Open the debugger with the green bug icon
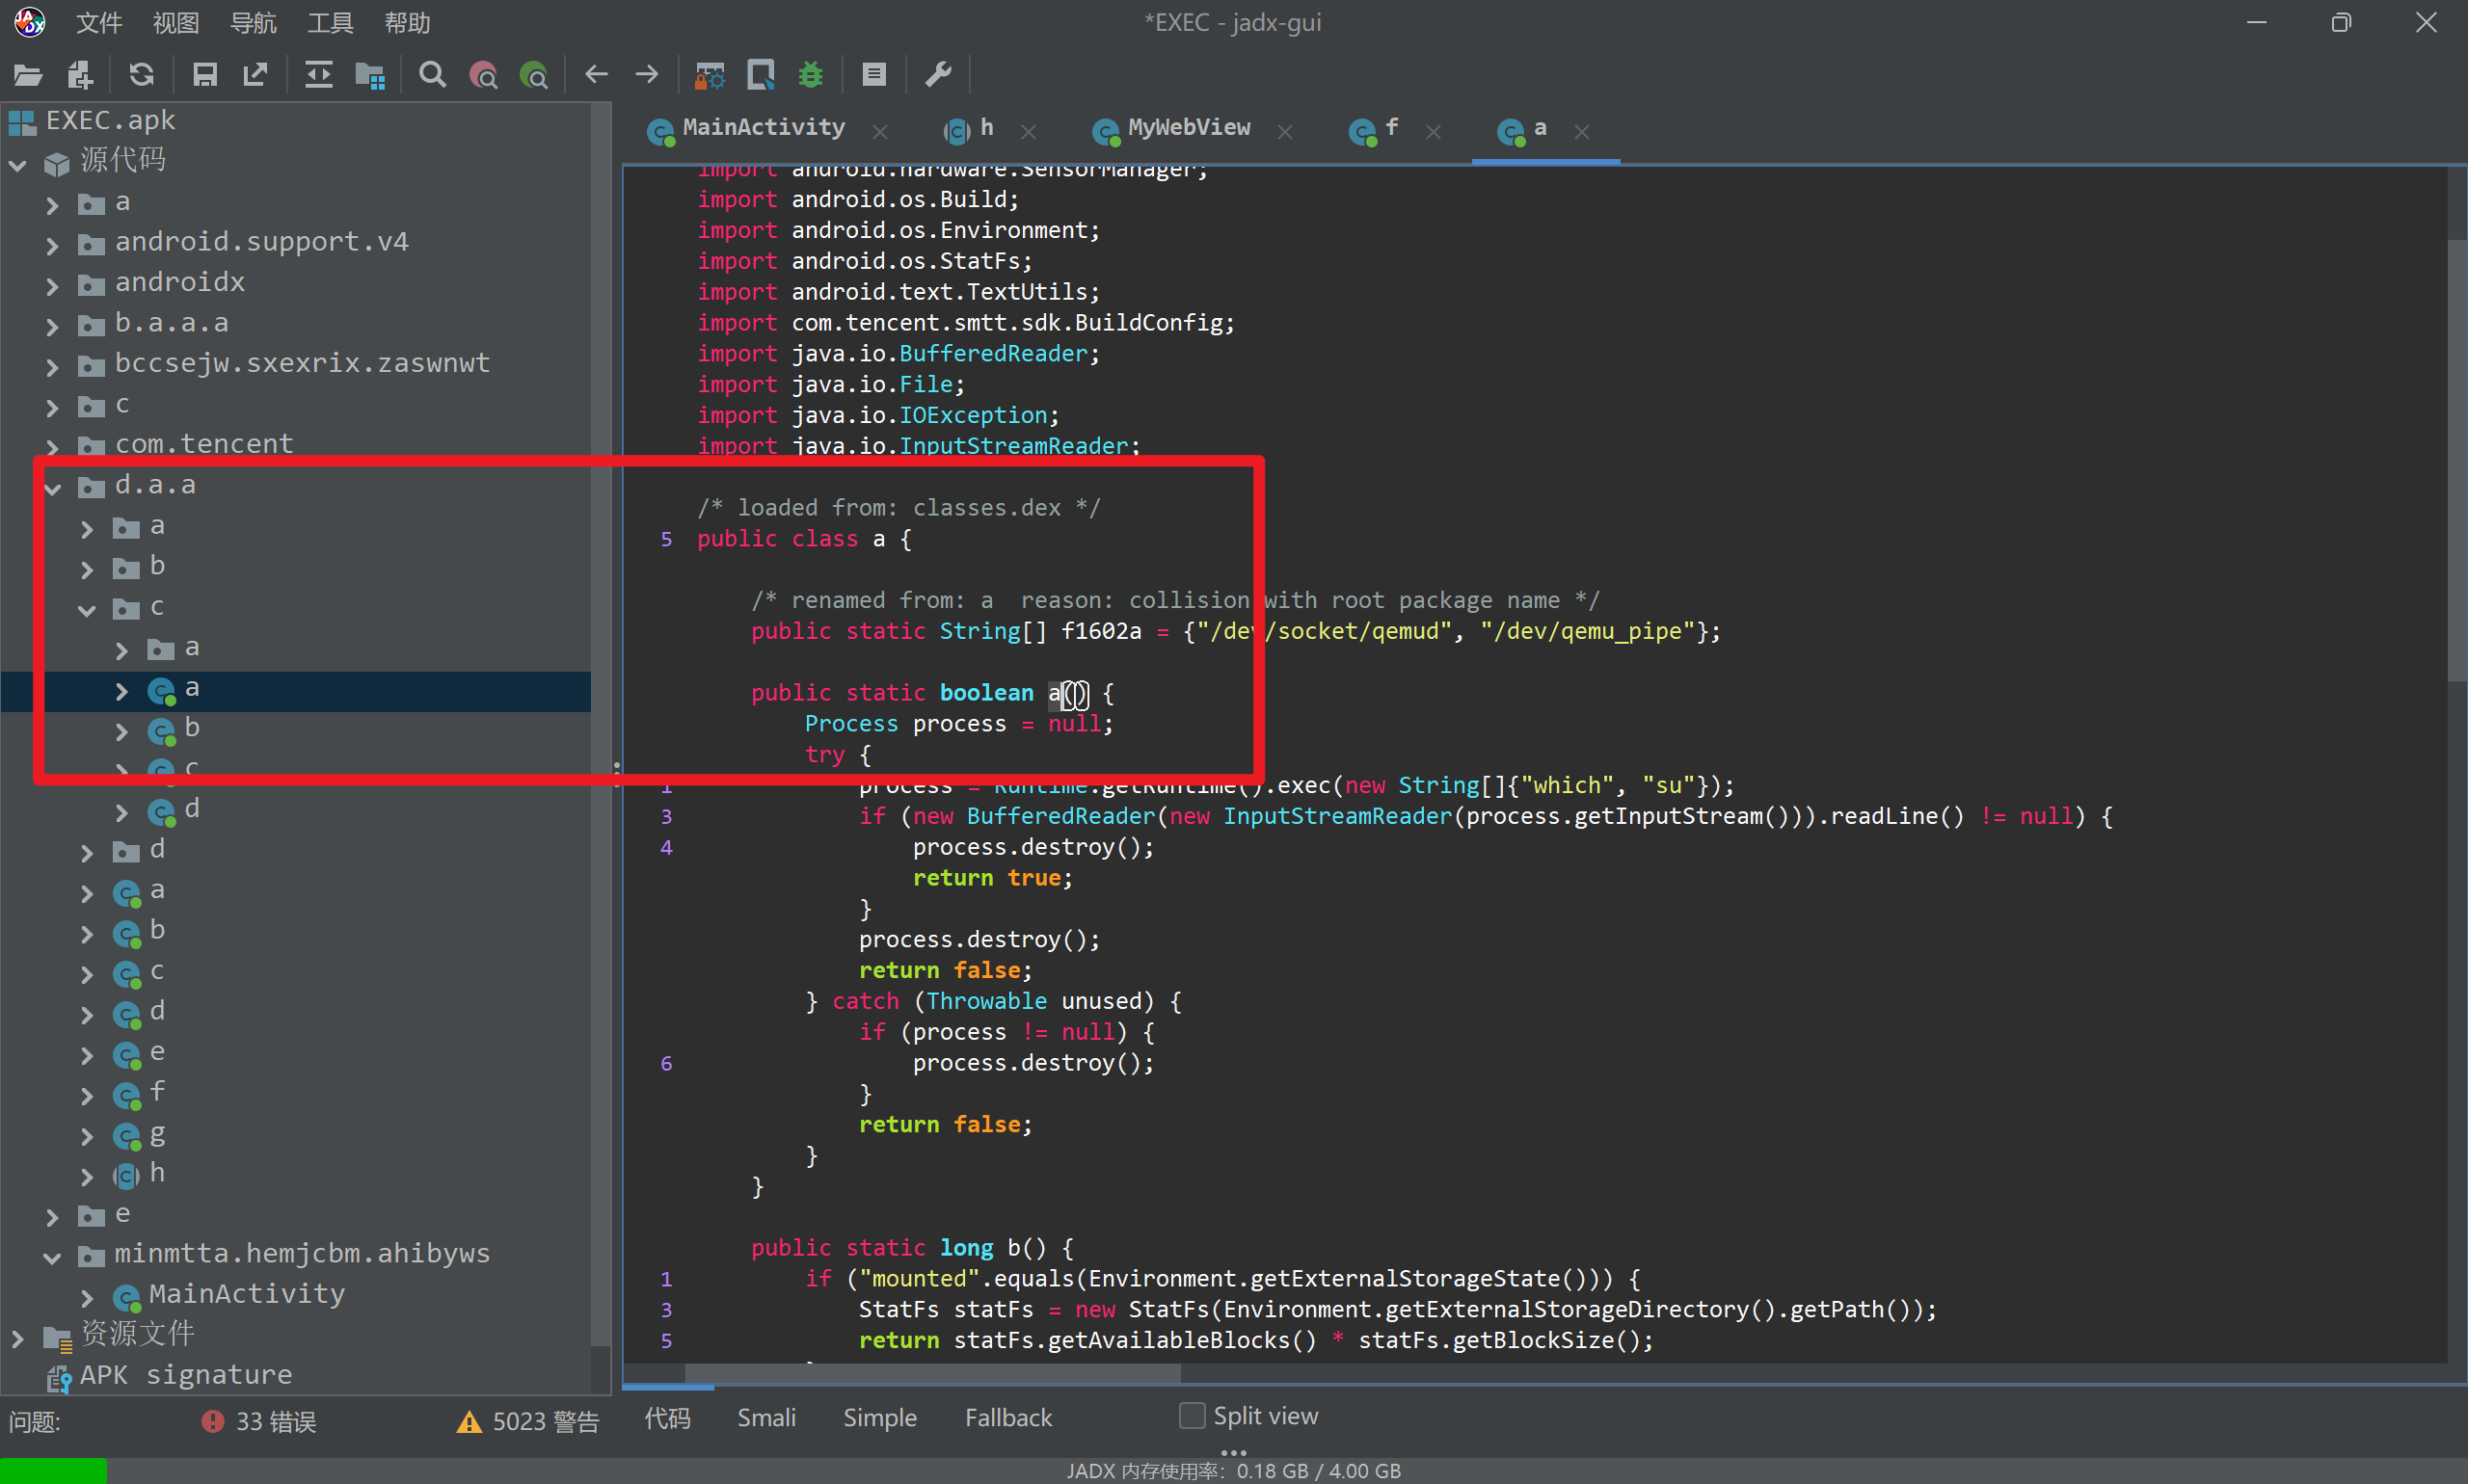 pos(812,74)
